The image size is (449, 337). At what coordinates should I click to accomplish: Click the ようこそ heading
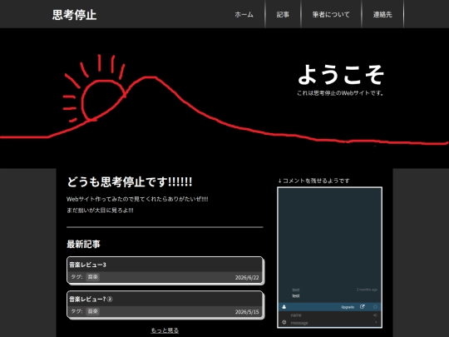pos(341,75)
